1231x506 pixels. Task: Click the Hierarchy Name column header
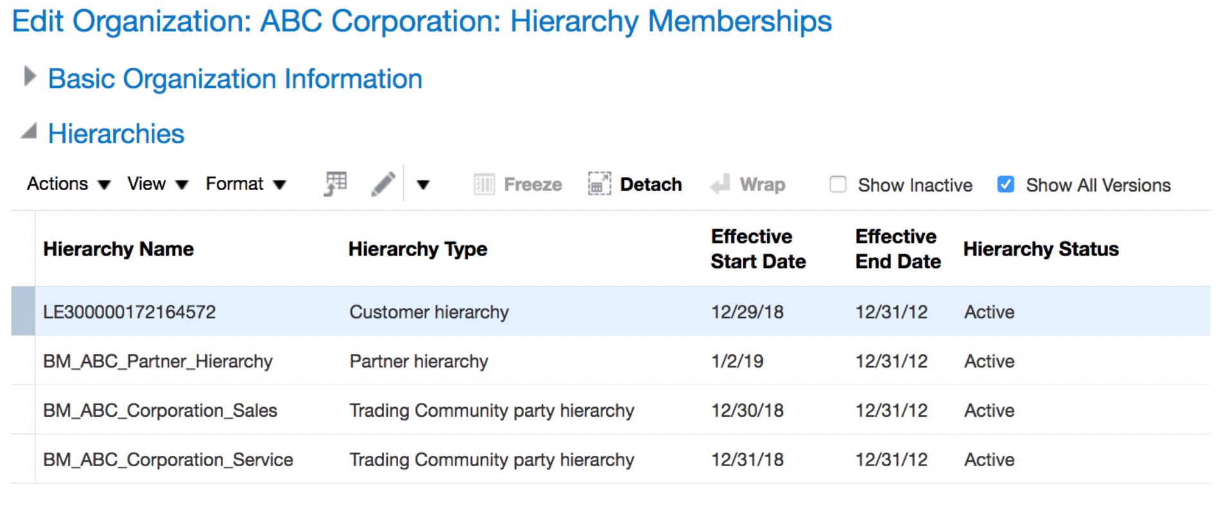tap(118, 249)
